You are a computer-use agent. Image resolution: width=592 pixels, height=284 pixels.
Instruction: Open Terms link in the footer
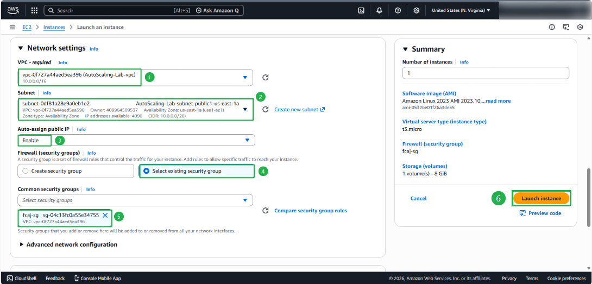[532, 279]
